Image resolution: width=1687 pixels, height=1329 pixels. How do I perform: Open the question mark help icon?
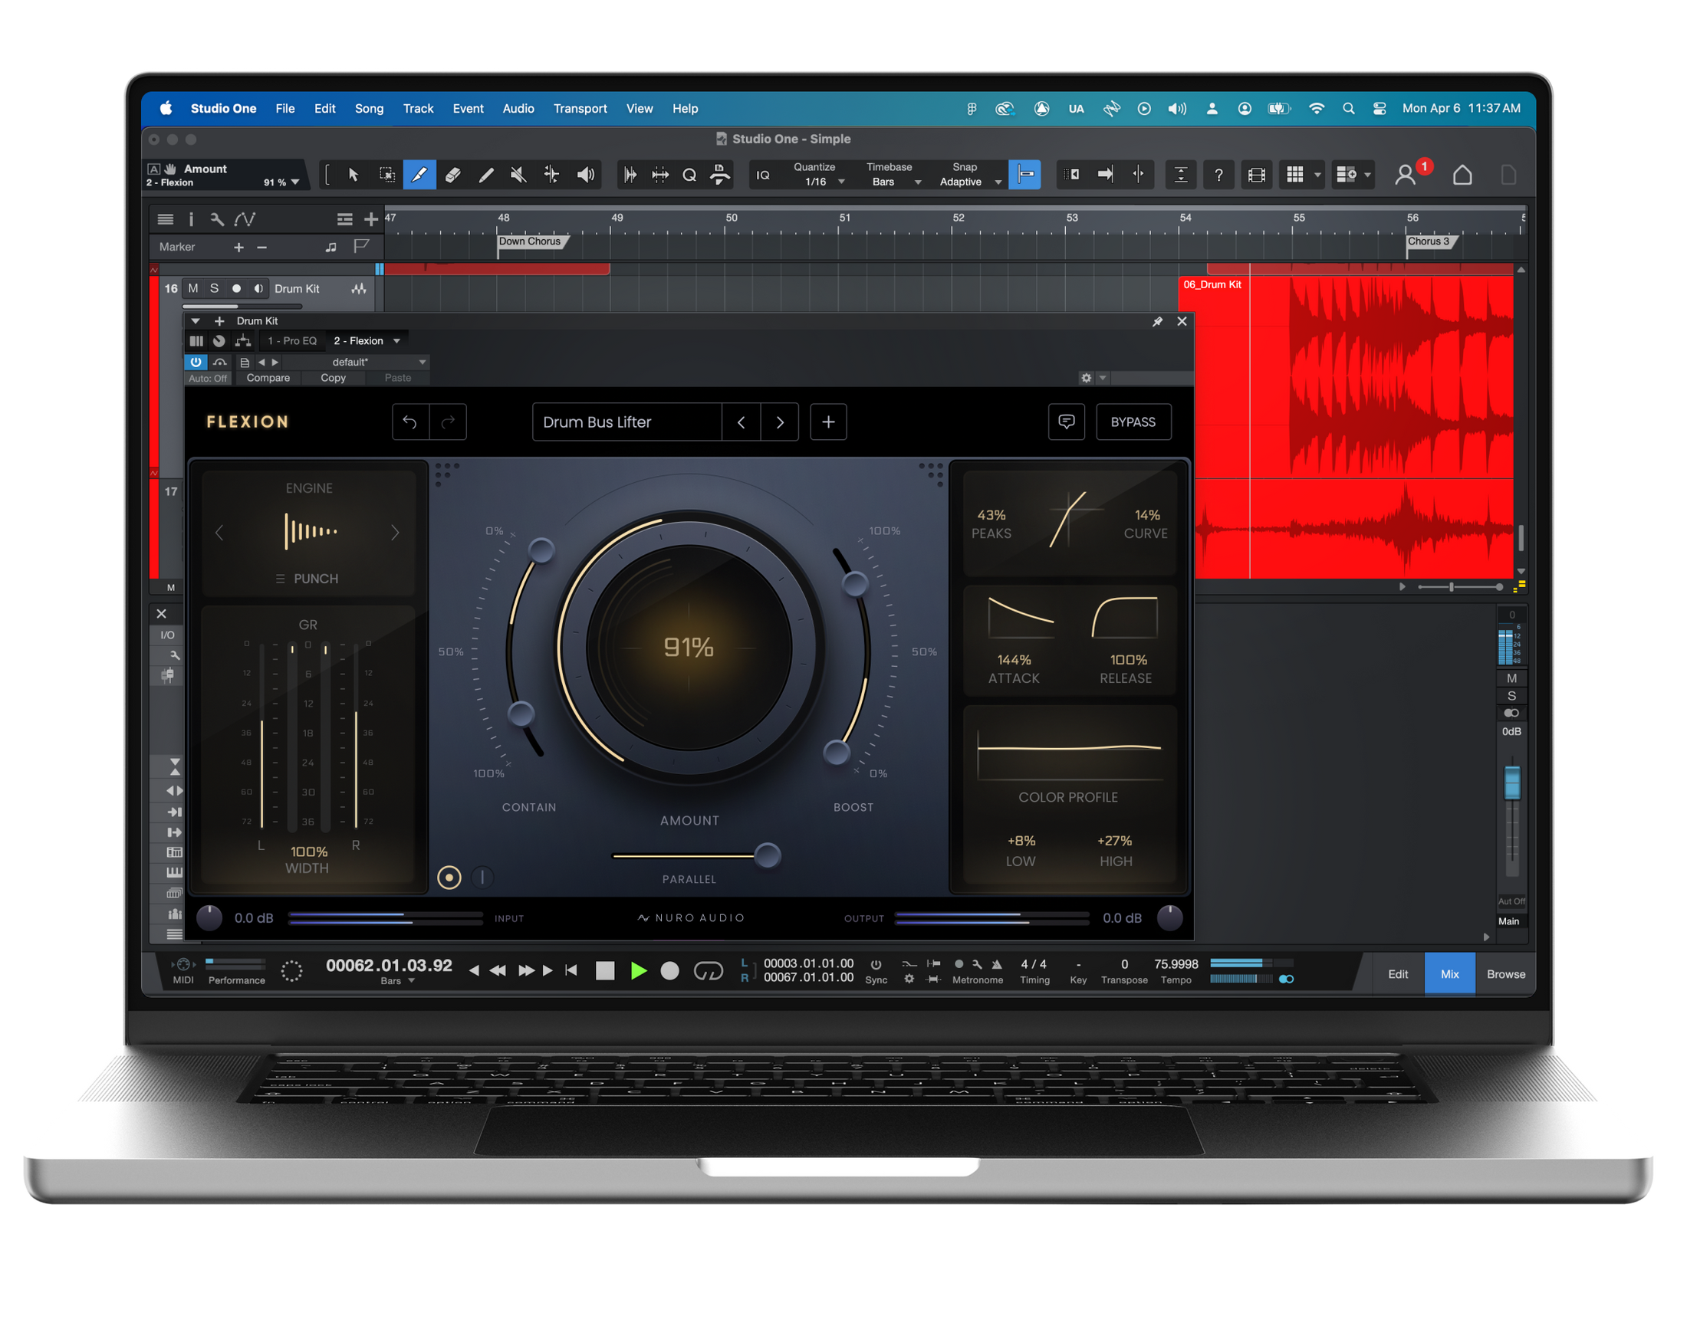point(1218,174)
